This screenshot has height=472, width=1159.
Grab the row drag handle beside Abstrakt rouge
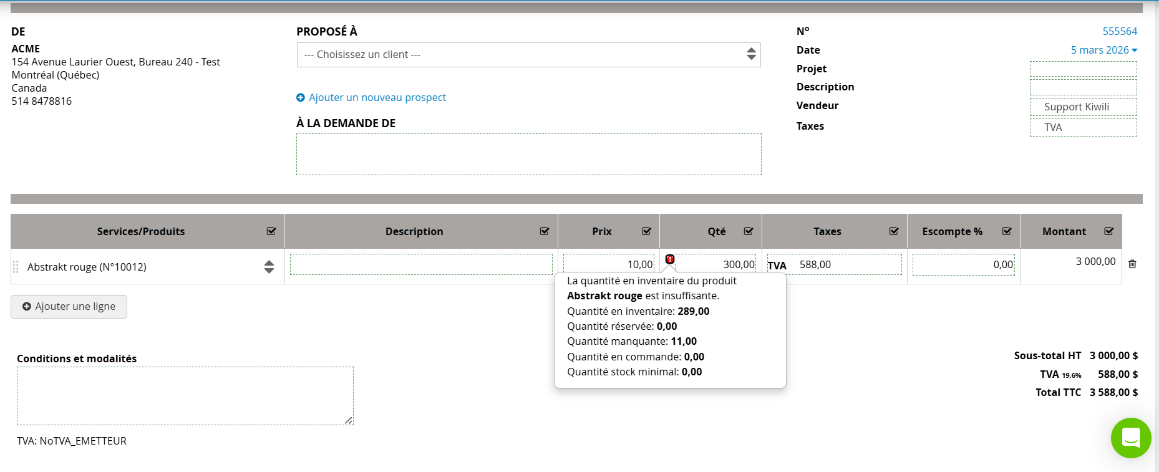[x=16, y=267]
